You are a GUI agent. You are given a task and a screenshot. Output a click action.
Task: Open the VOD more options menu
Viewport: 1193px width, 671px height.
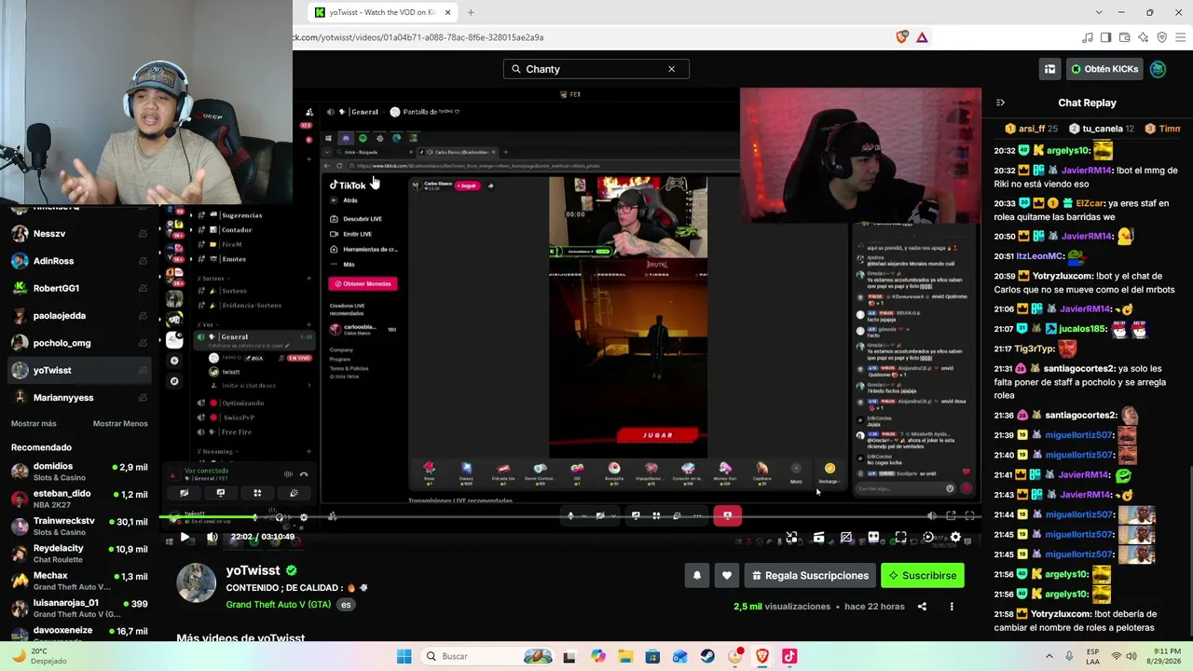(952, 607)
